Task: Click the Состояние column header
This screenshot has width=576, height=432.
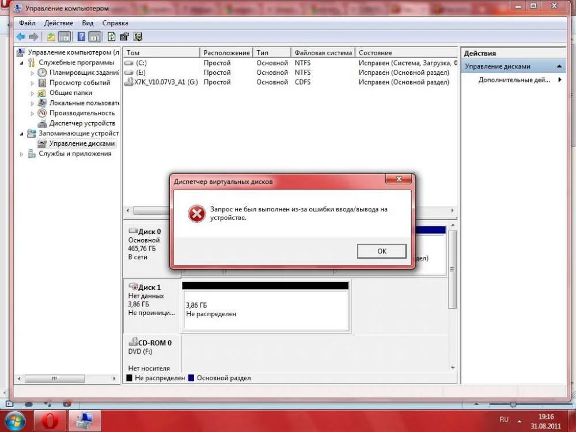Action: point(406,53)
